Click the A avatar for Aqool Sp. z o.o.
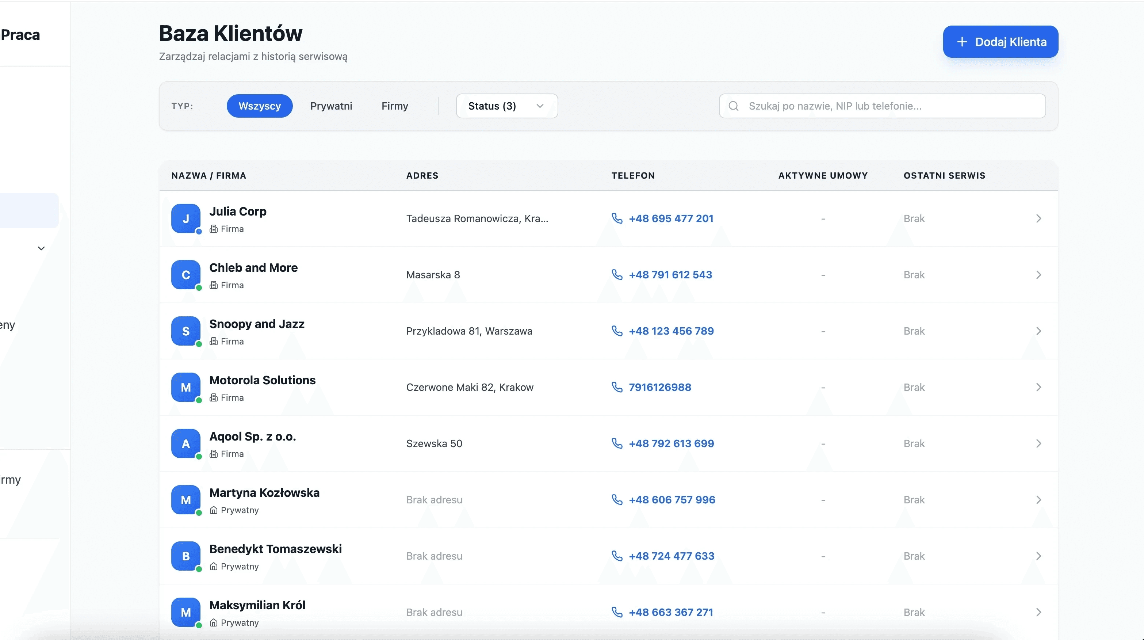Viewport: 1144px width, 640px height. [x=185, y=443]
